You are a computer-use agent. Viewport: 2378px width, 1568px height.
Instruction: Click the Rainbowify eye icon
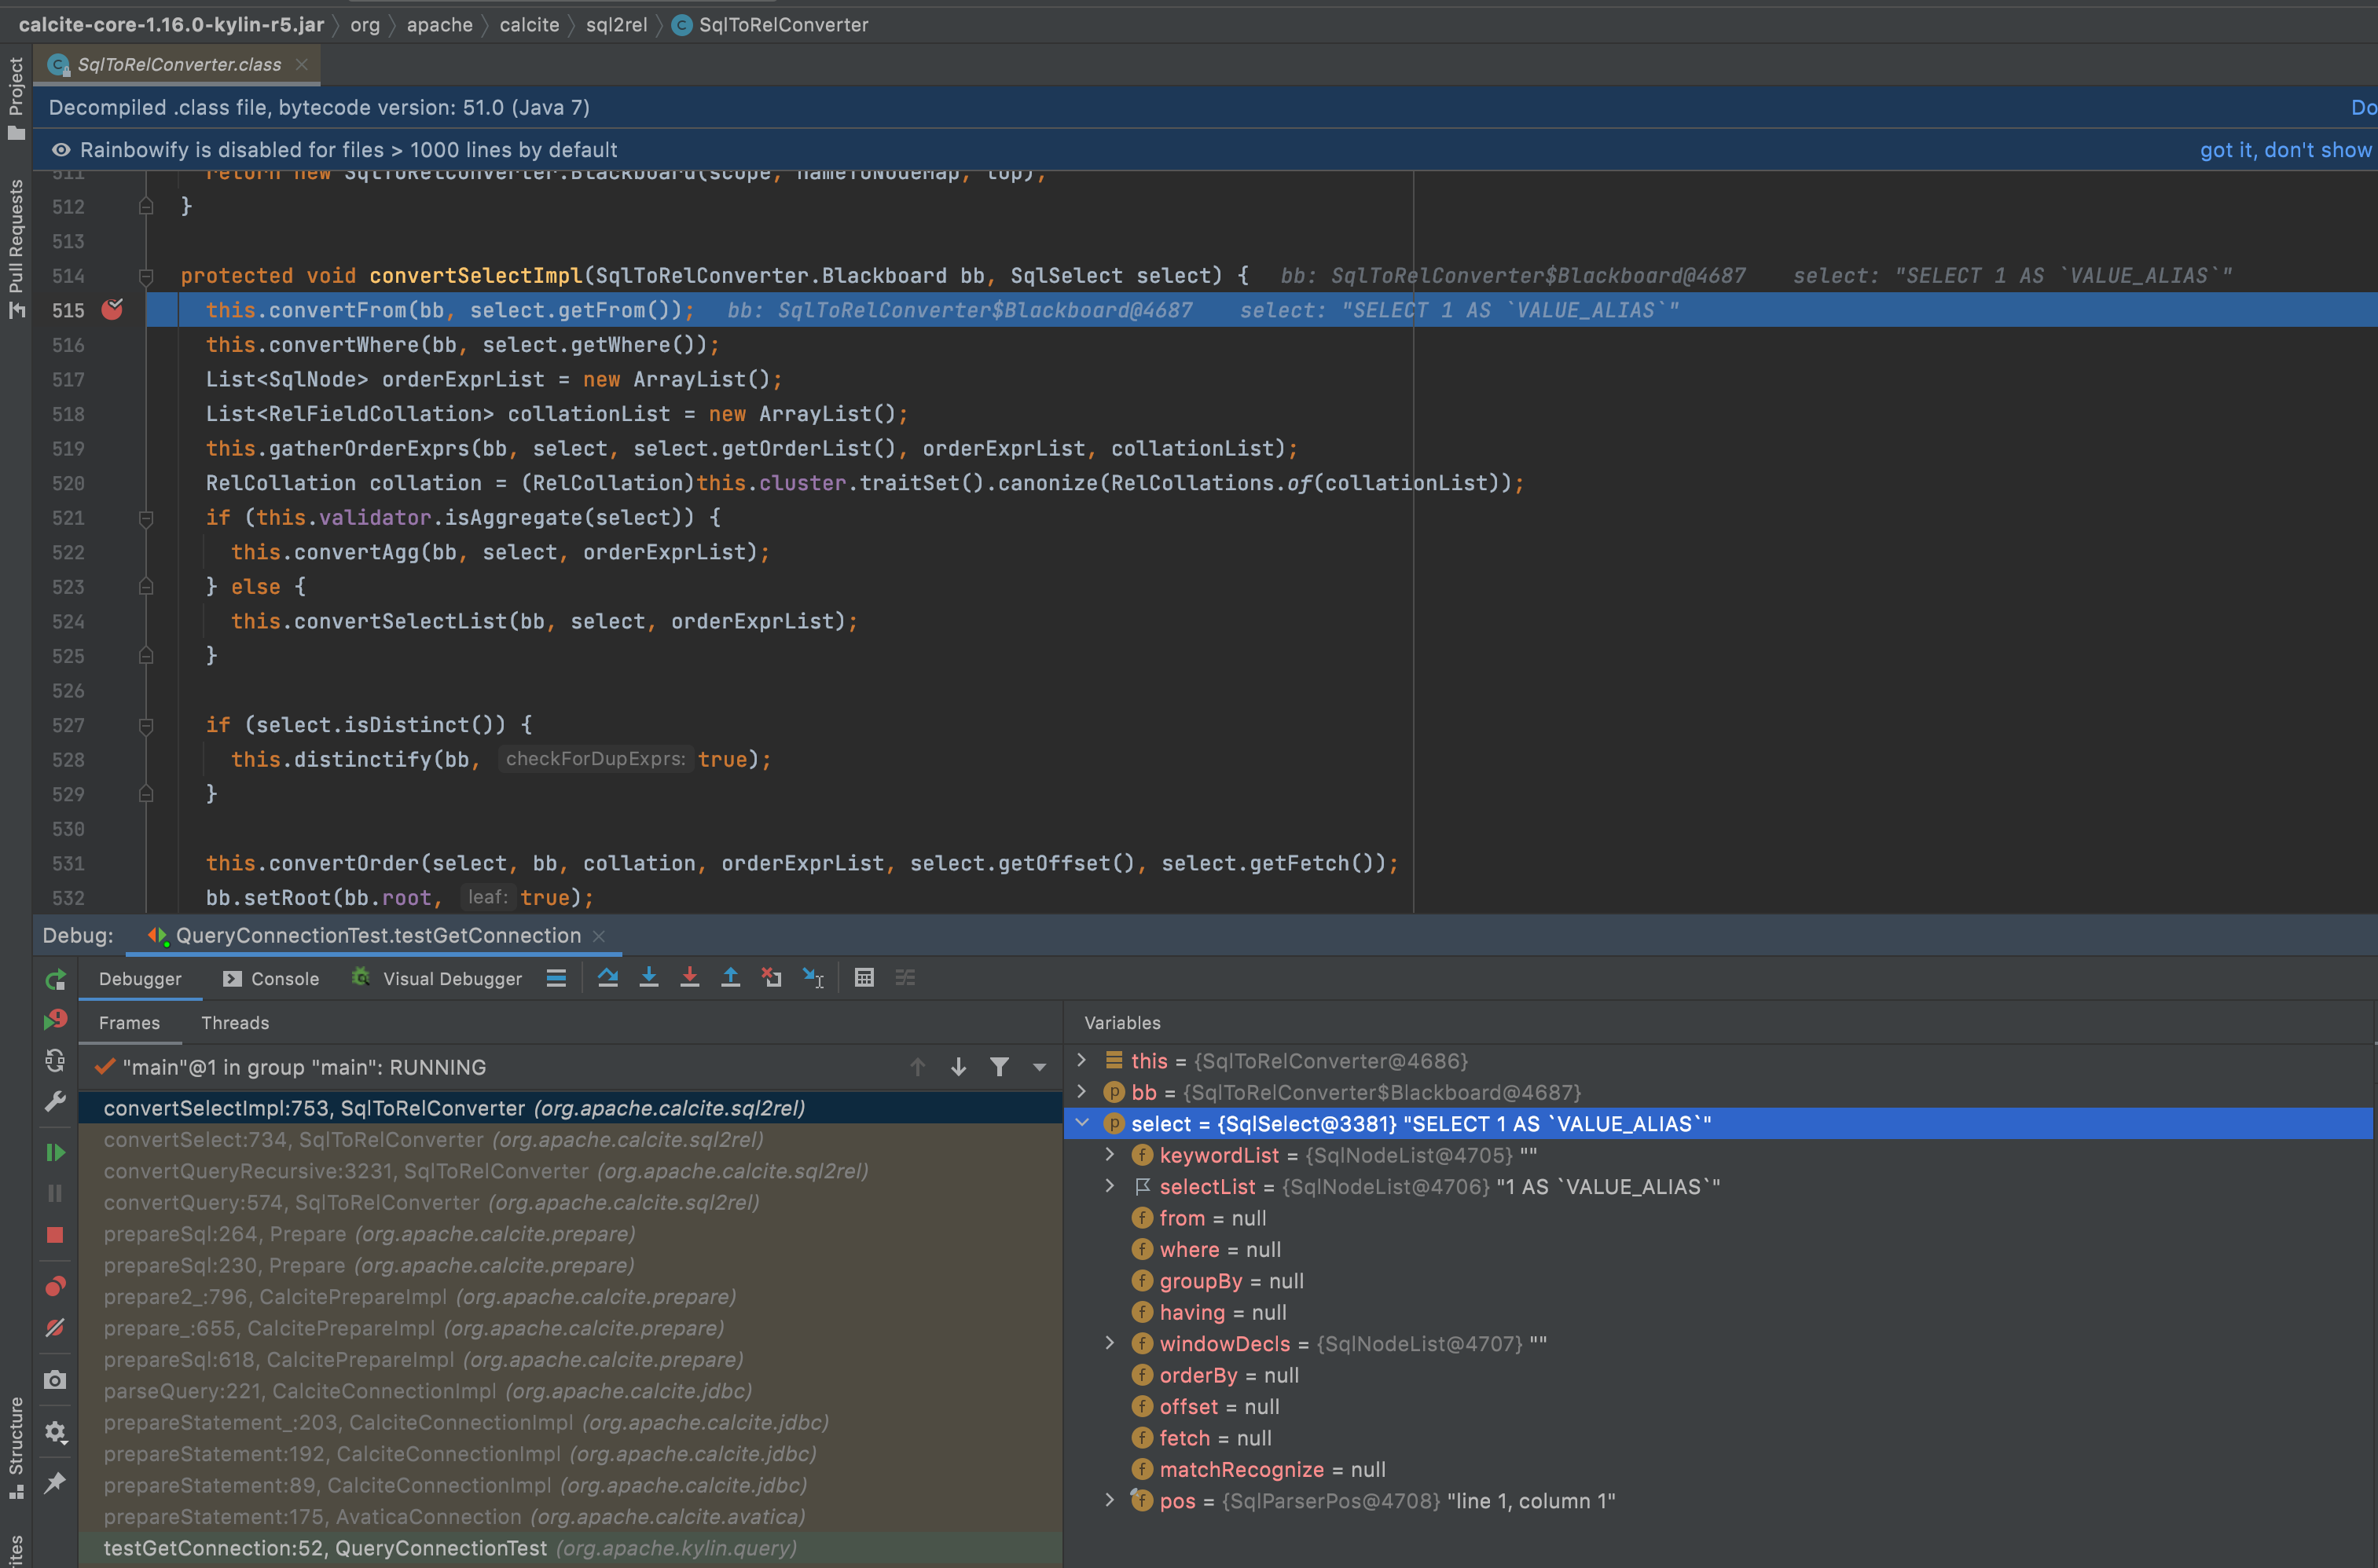click(x=61, y=150)
